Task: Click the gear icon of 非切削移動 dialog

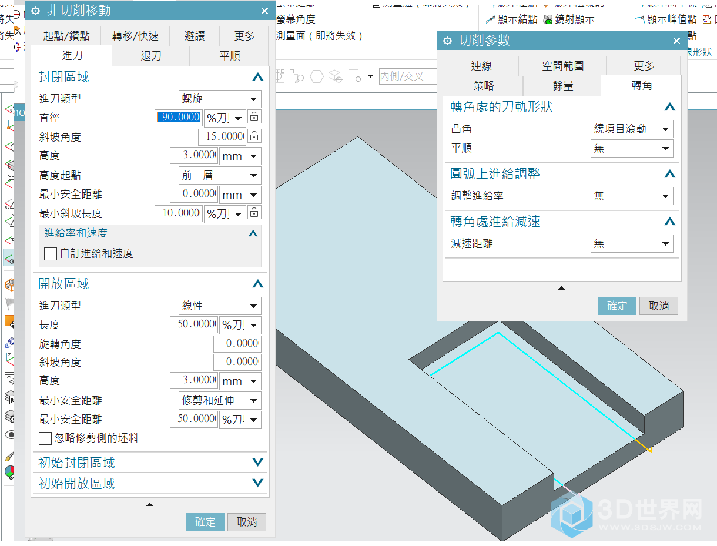Action: [36, 11]
